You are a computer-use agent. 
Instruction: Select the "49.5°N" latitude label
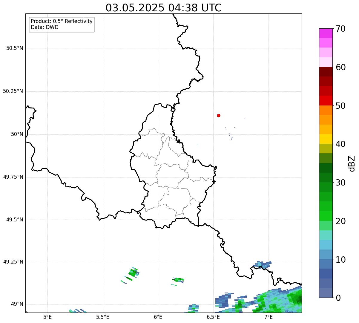15,220
